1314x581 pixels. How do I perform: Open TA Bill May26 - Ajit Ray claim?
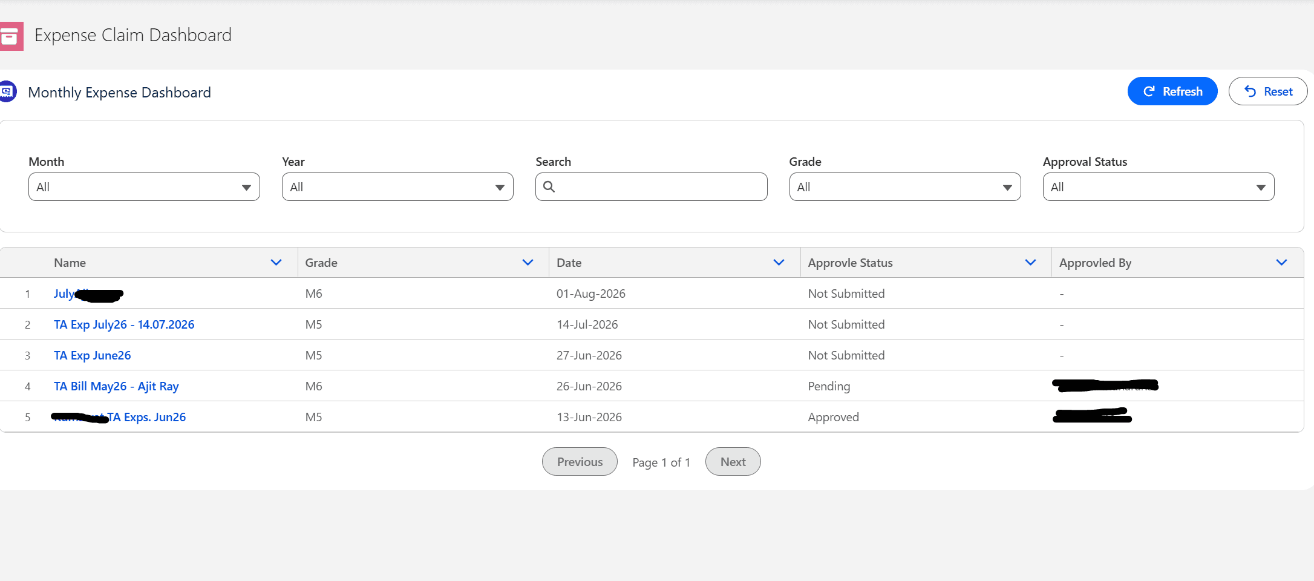pyautogui.click(x=116, y=386)
